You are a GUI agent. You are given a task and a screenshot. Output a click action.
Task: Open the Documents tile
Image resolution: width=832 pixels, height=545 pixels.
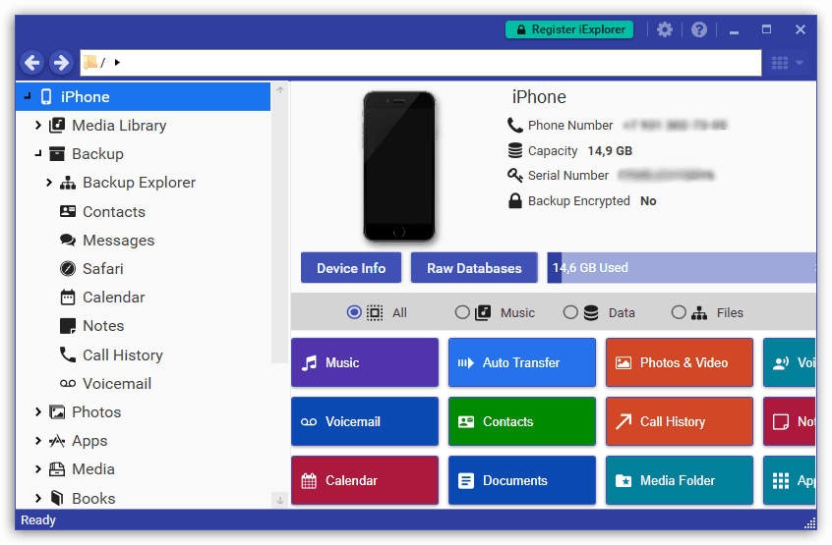(521, 480)
